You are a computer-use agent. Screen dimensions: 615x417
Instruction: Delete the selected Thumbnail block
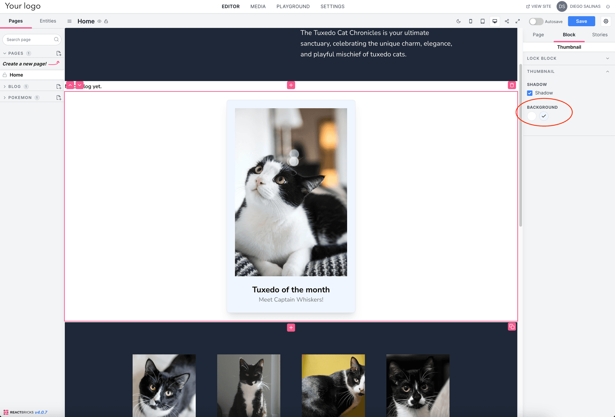pyautogui.click(x=512, y=85)
